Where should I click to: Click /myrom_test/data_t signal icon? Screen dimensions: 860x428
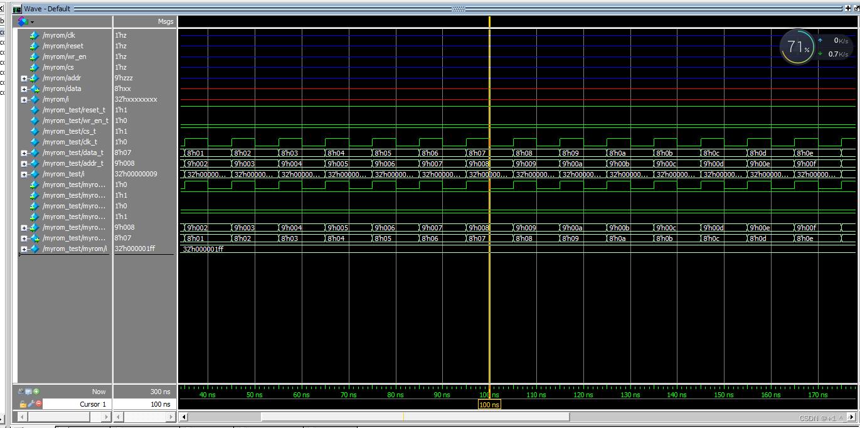pos(35,152)
